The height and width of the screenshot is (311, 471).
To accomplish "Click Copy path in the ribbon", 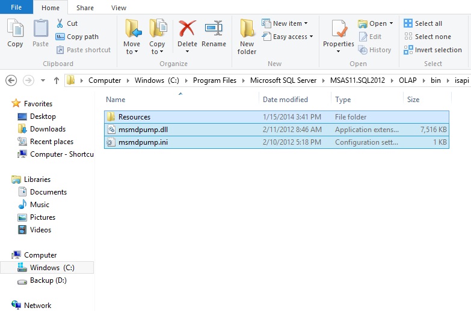I will 77,37.
